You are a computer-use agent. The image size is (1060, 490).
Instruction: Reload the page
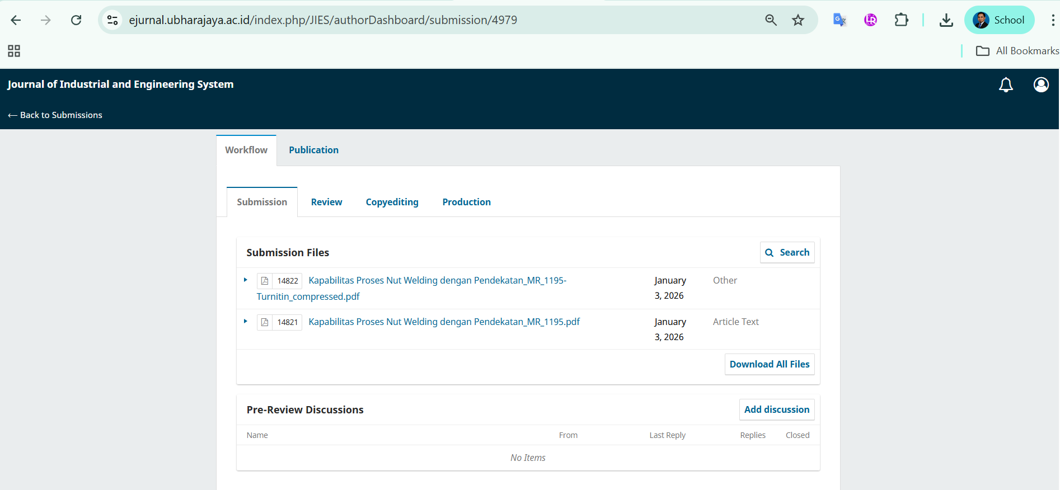click(76, 20)
